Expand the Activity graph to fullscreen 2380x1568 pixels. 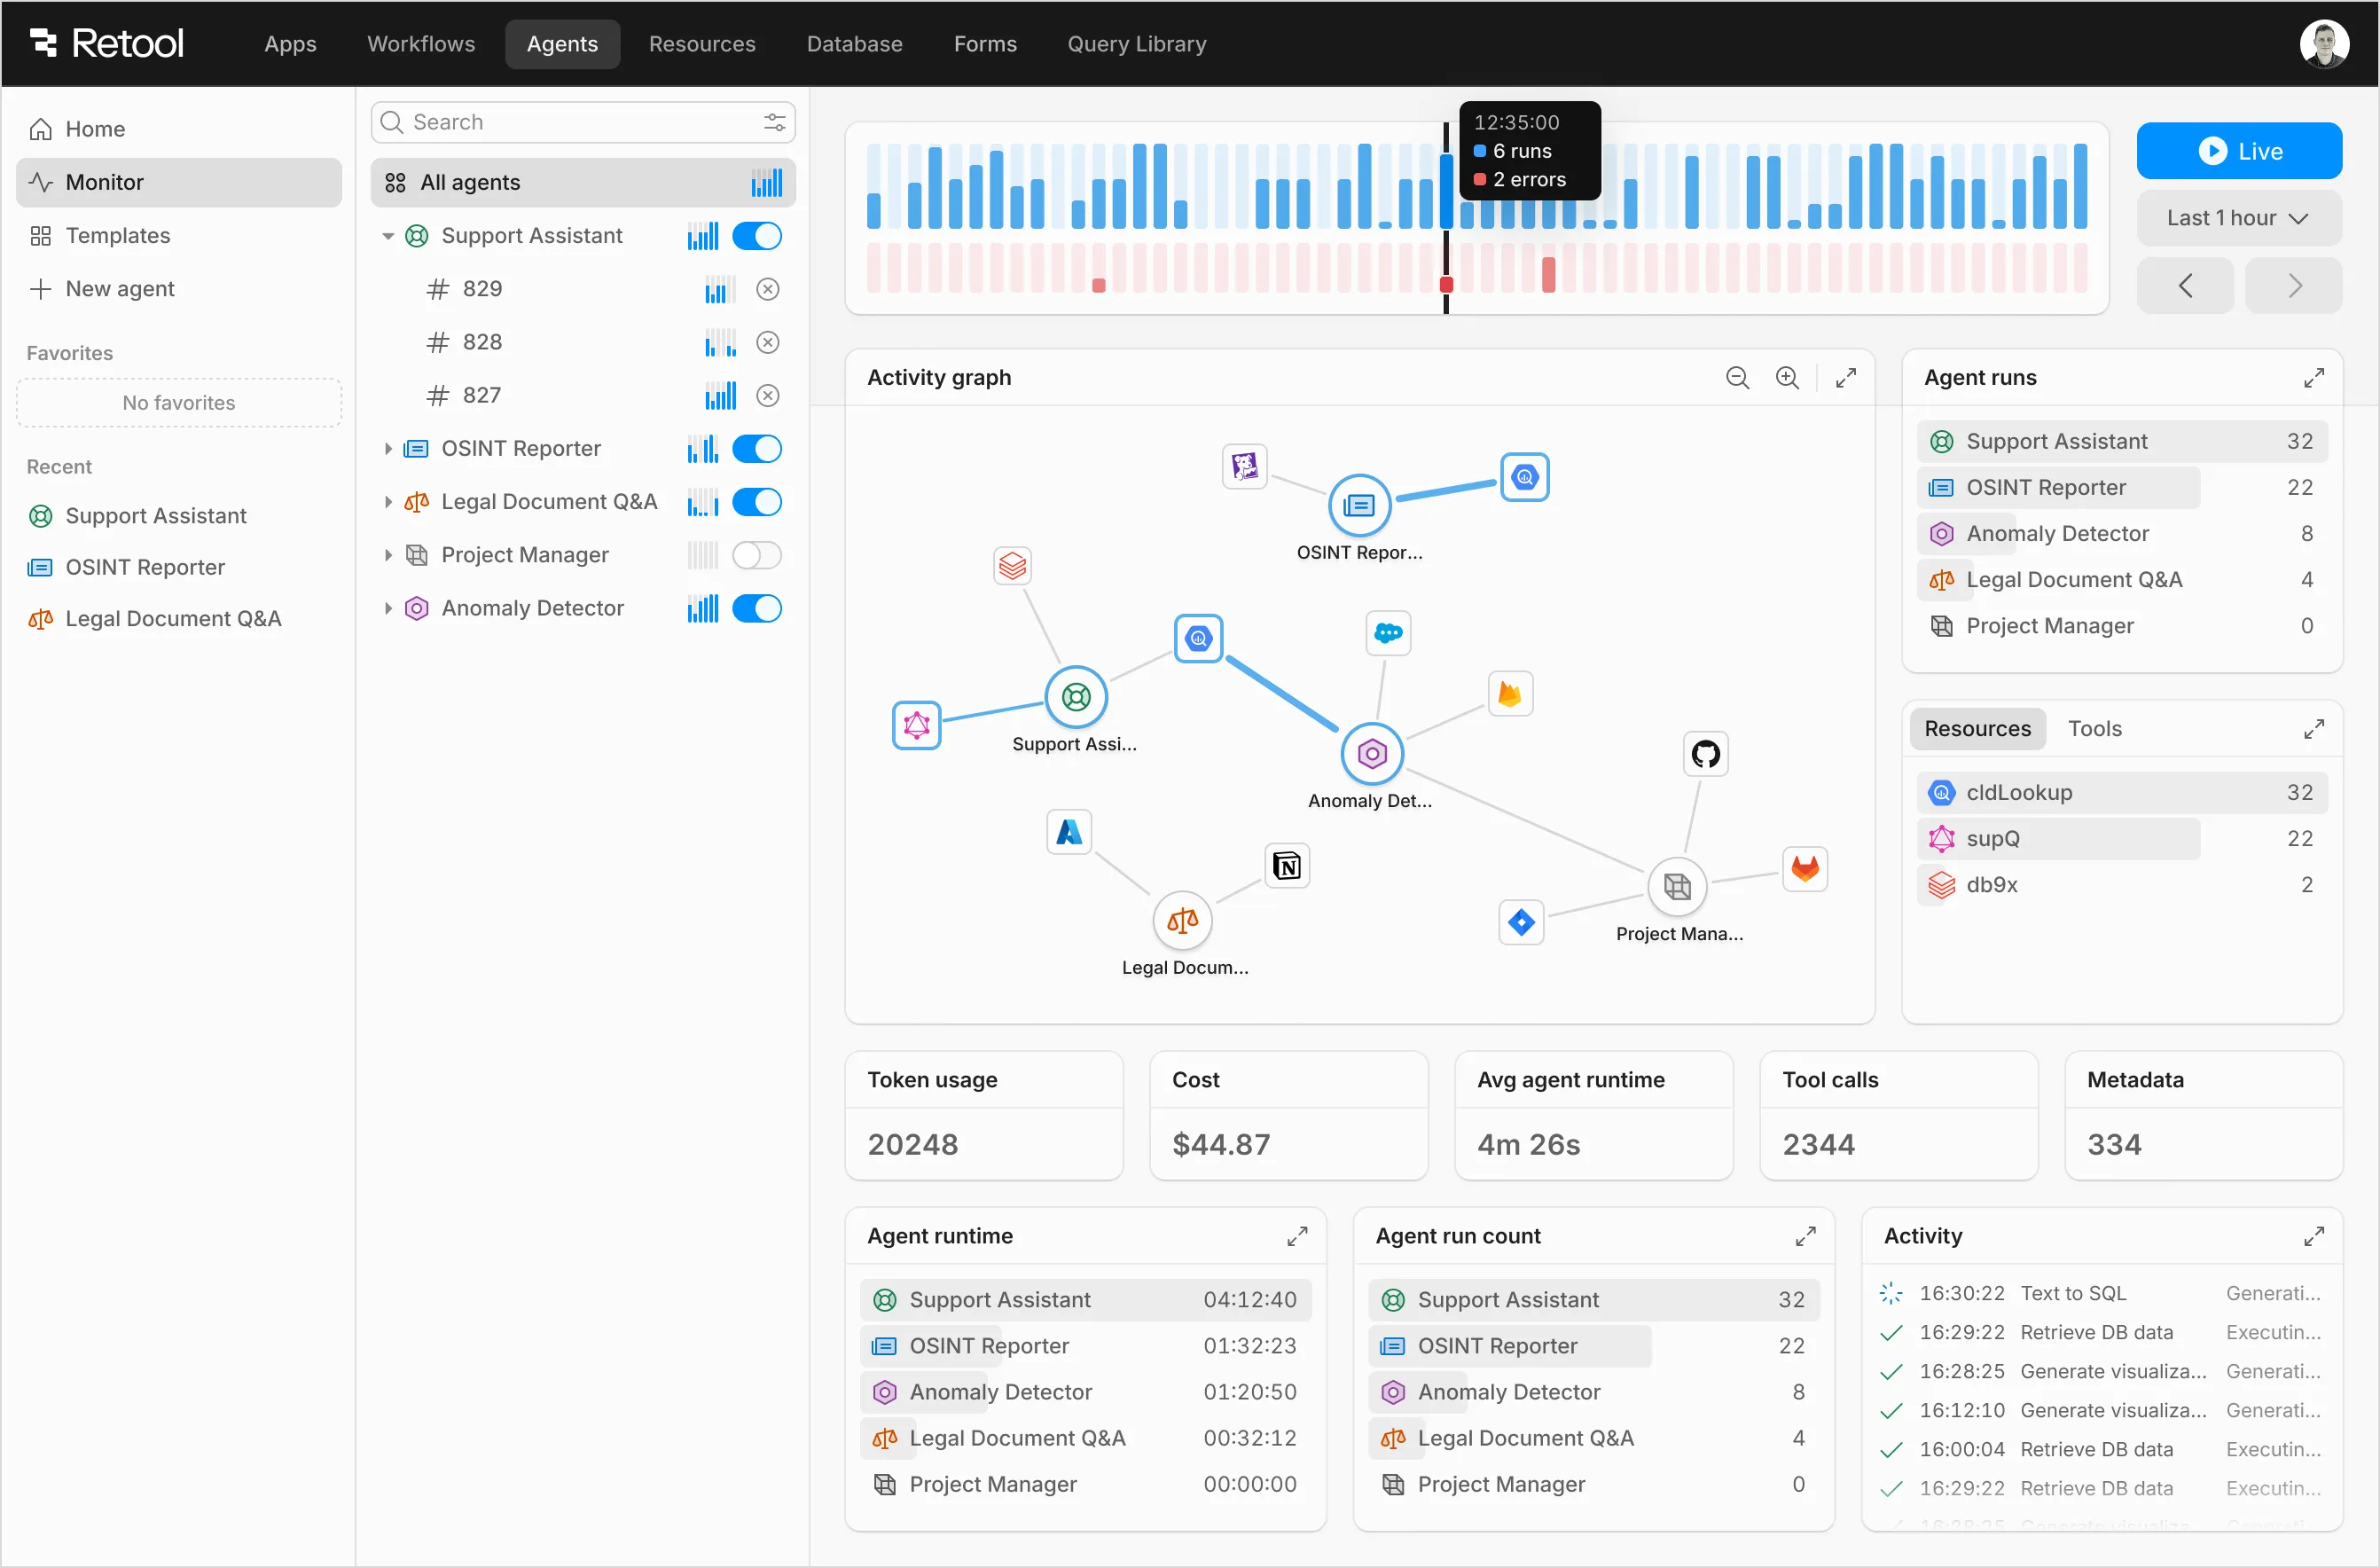pos(1845,377)
